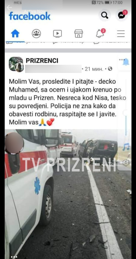The image size is (136, 259).
Task: Tap the public globe privacy icon
Action: [110, 69]
